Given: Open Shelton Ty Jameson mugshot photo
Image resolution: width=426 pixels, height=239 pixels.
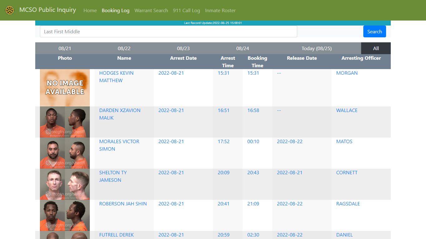Looking at the screenshot, I should [65, 184].
